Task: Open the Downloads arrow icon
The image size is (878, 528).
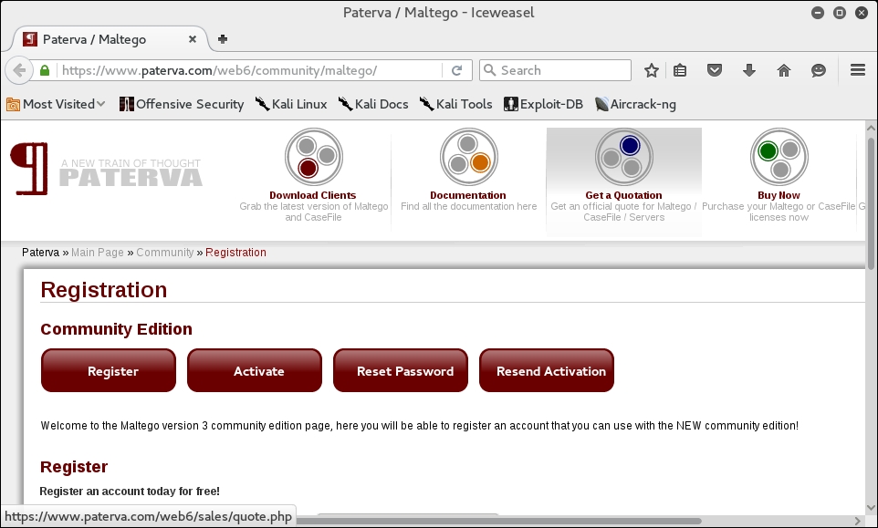Action: 749,70
